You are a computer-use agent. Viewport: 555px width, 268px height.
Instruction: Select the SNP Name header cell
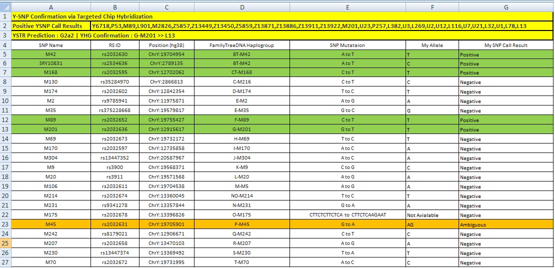coord(51,45)
